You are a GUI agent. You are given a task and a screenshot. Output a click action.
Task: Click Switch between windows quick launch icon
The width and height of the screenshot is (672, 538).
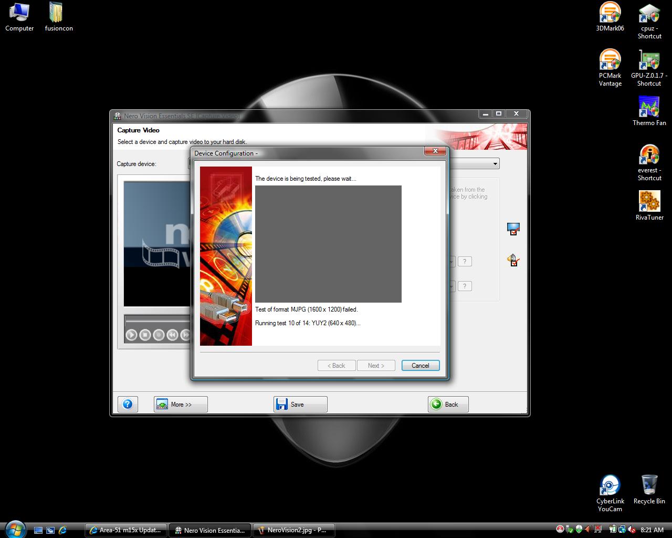pyautogui.click(x=50, y=530)
